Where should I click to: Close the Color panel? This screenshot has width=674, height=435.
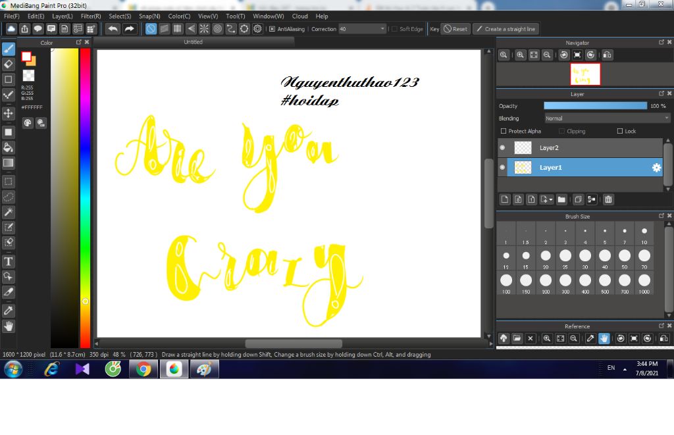click(87, 42)
